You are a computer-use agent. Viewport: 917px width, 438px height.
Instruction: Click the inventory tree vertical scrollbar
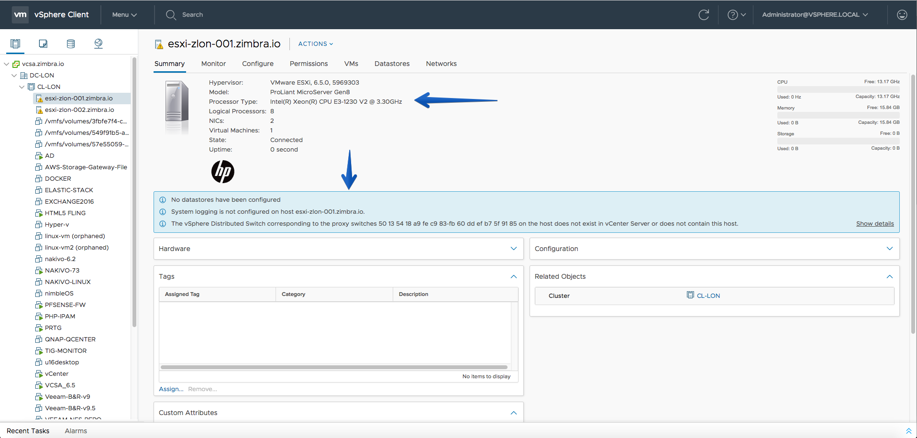coord(134,191)
